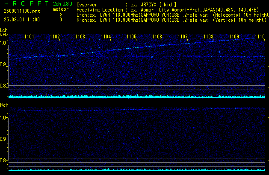This screenshot has height=175, width=269.
Task: Select the Ovserver line with JR7CYX
Action: tap(127, 5)
